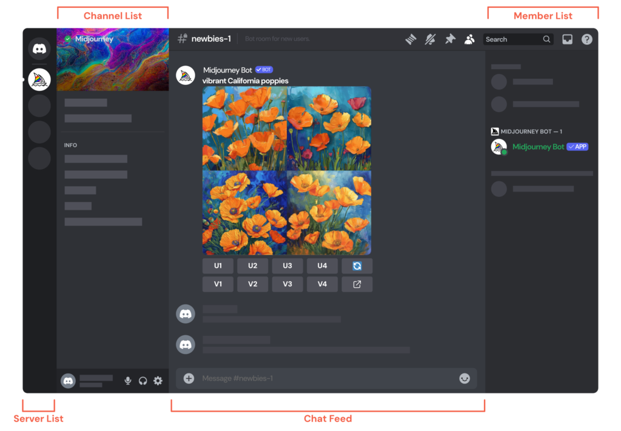Create a variation using V3
Image resolution: width=621 pixels, height=431 pixels.
point(287,284)
